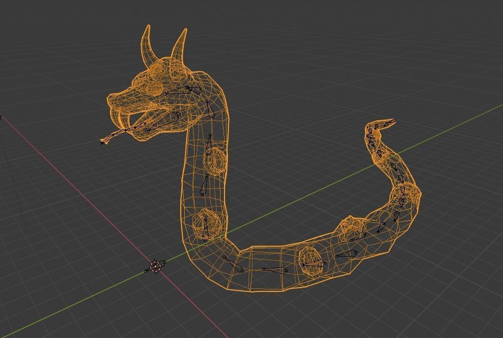Screen dimensions: 503x338
Task: Select the serpent's upper fang
Action: [x=121, y=119]
